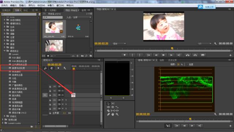Expand the Lumetri Looks folder
Screen dimensions: 234x132
pyautogui.click(x=3, y=123)
